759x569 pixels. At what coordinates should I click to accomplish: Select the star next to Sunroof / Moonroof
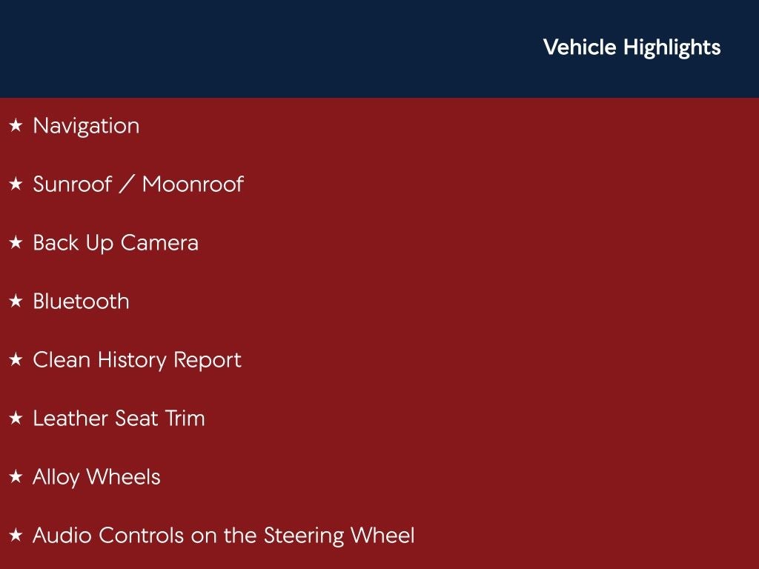(16, 184)
